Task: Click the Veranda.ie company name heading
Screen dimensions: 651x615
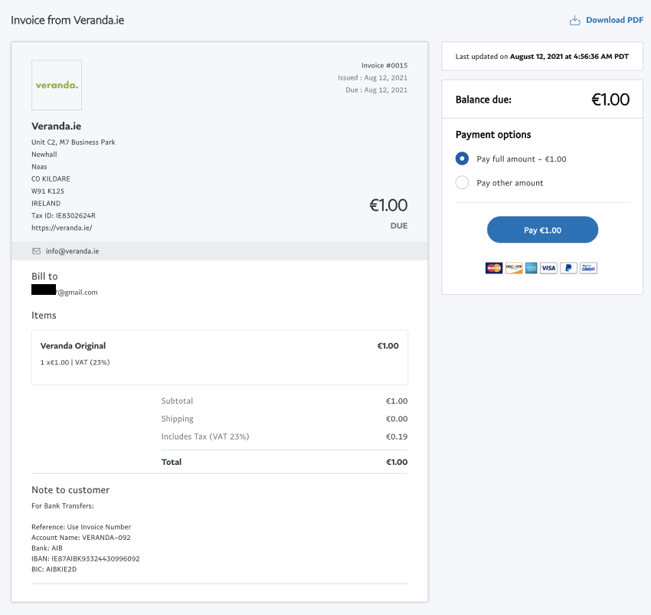Action: 57,126
